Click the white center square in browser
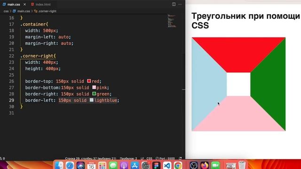This screenshot has height=169, width=301. [238, 84]
